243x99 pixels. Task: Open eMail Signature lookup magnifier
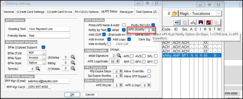[119, 56]
